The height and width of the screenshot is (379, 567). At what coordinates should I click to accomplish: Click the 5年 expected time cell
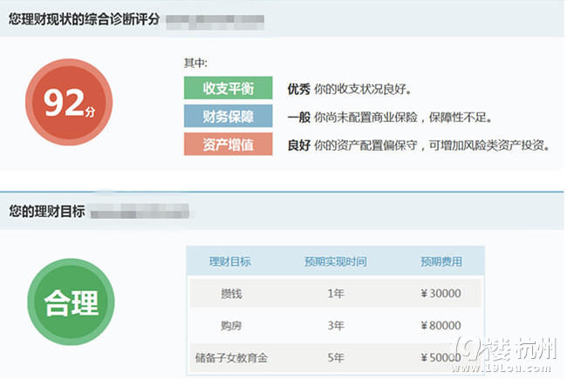coord(335,358)
